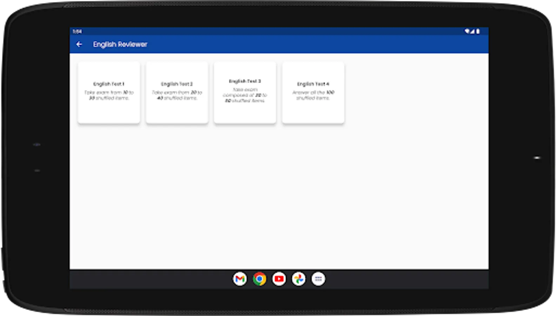Screen dimensions: 556x316
Task: Click the English Reviewer title text
Action: click(120, 44)
